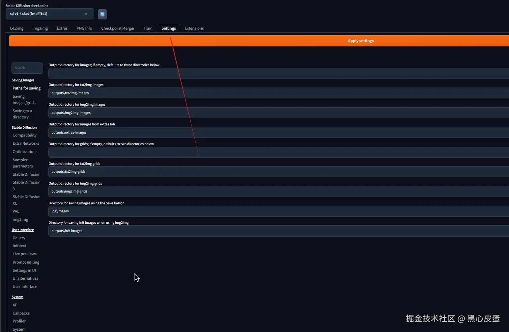Image resolution: width=509 pixels, height=332 pixels.
Task: Click the Apply settings button
Action: point(259,41)
